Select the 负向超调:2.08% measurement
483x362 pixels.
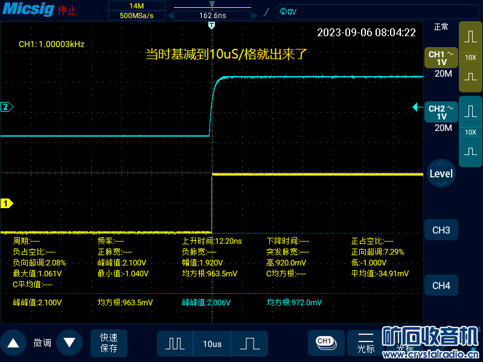click(x=39, y=263)
